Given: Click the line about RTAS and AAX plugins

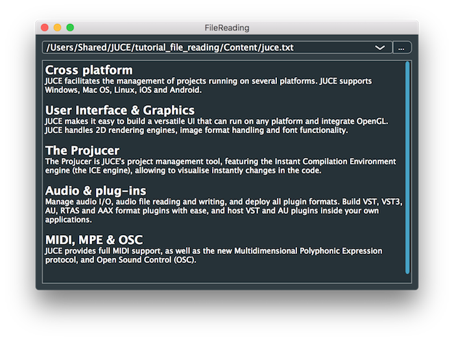Looking at the screenshot, I should click(x=195, y=211).
